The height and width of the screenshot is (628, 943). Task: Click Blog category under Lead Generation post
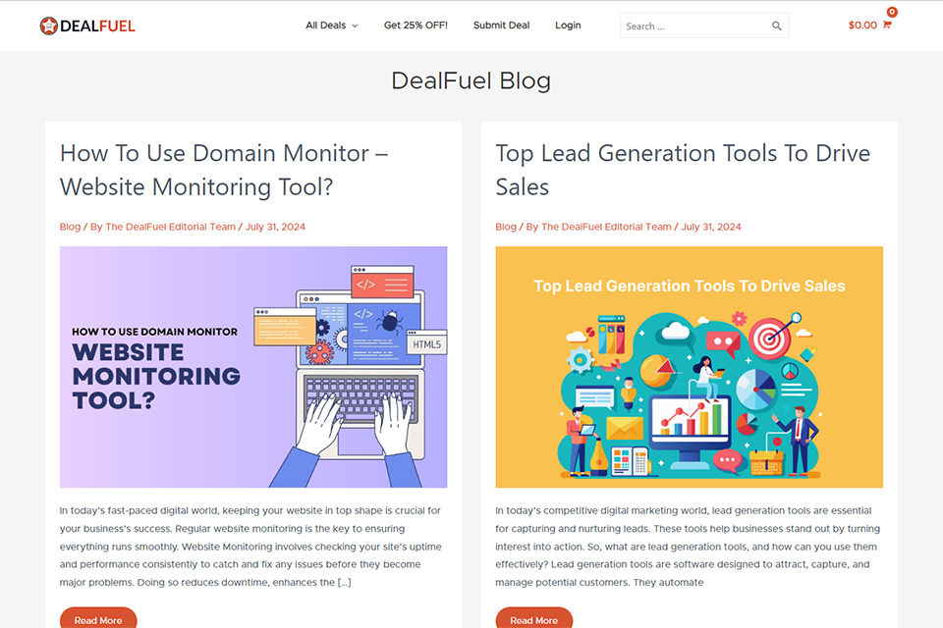(506, 227)
